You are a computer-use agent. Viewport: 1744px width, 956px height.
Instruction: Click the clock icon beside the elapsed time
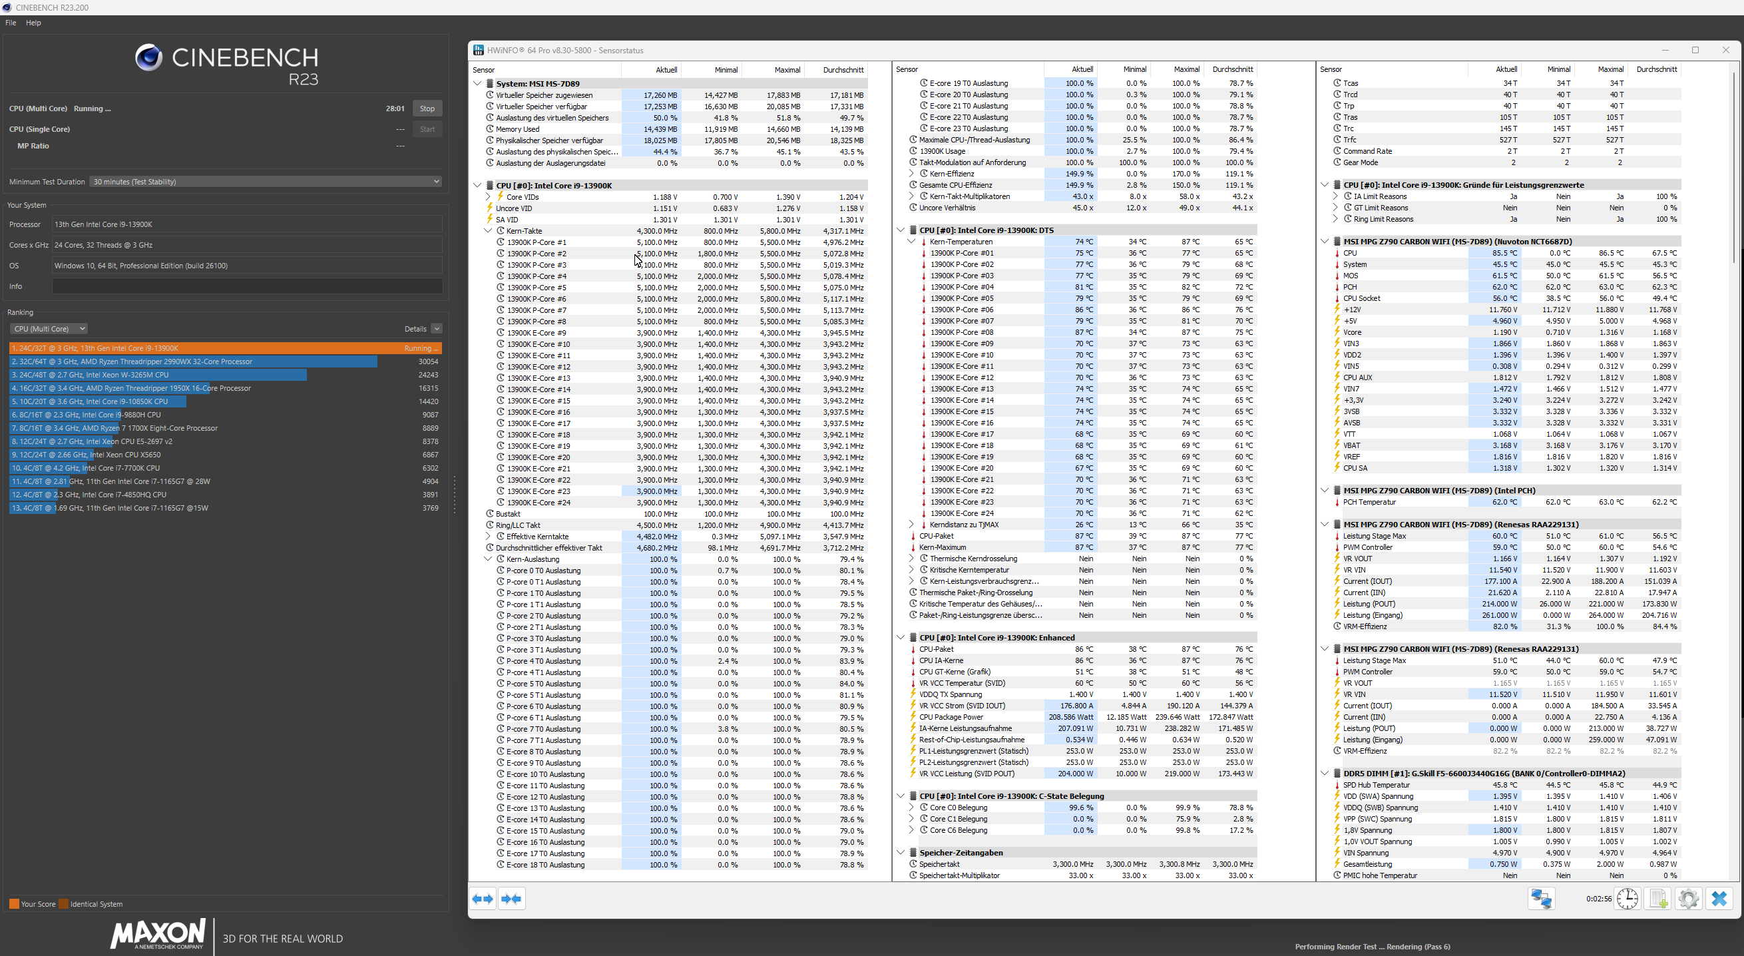click(1628, 899)
